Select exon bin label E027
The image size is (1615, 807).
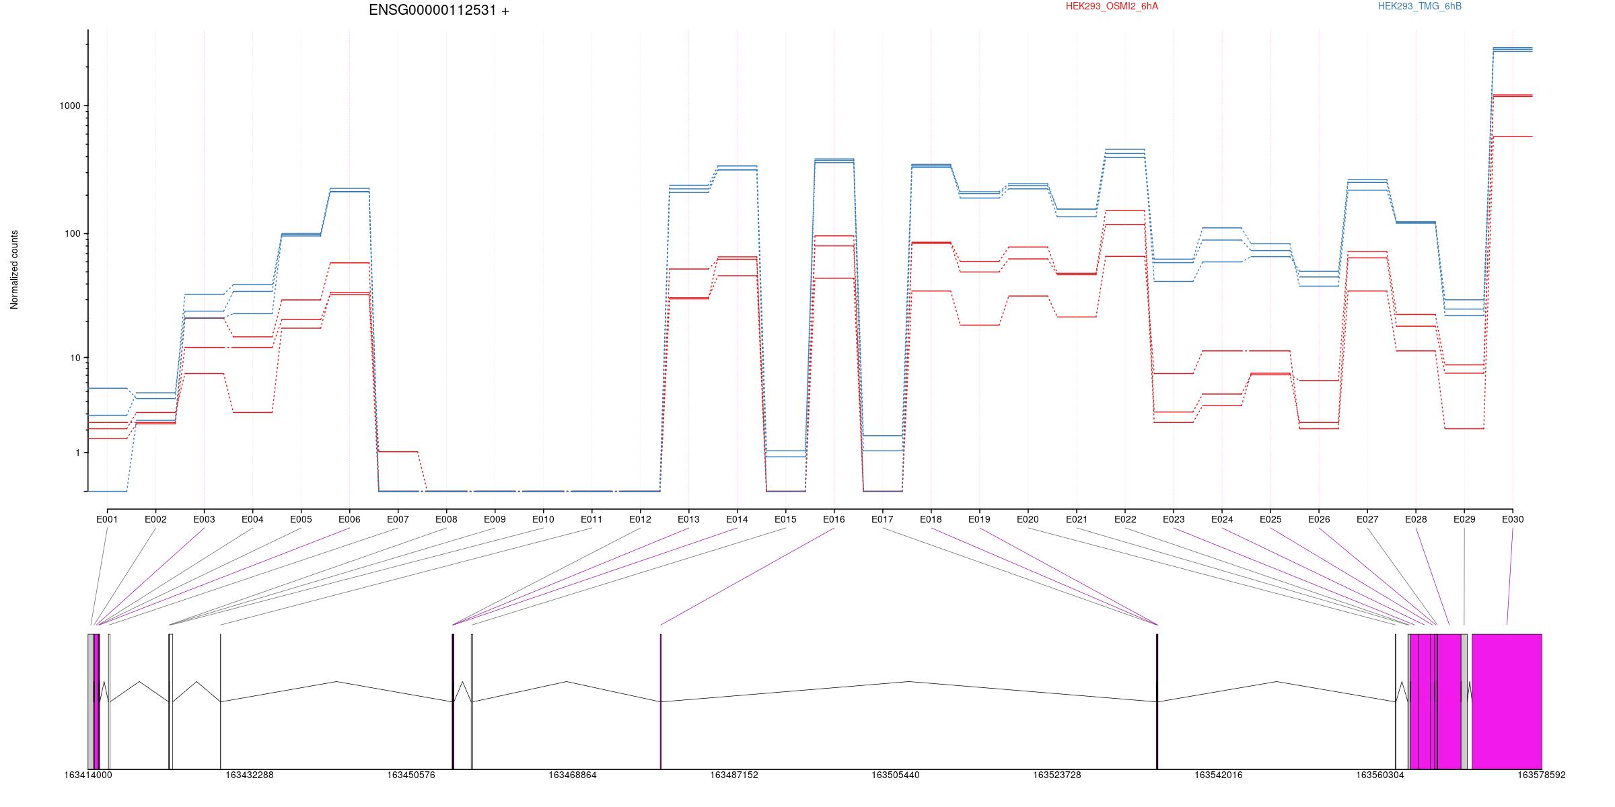tap(1367, 519)
